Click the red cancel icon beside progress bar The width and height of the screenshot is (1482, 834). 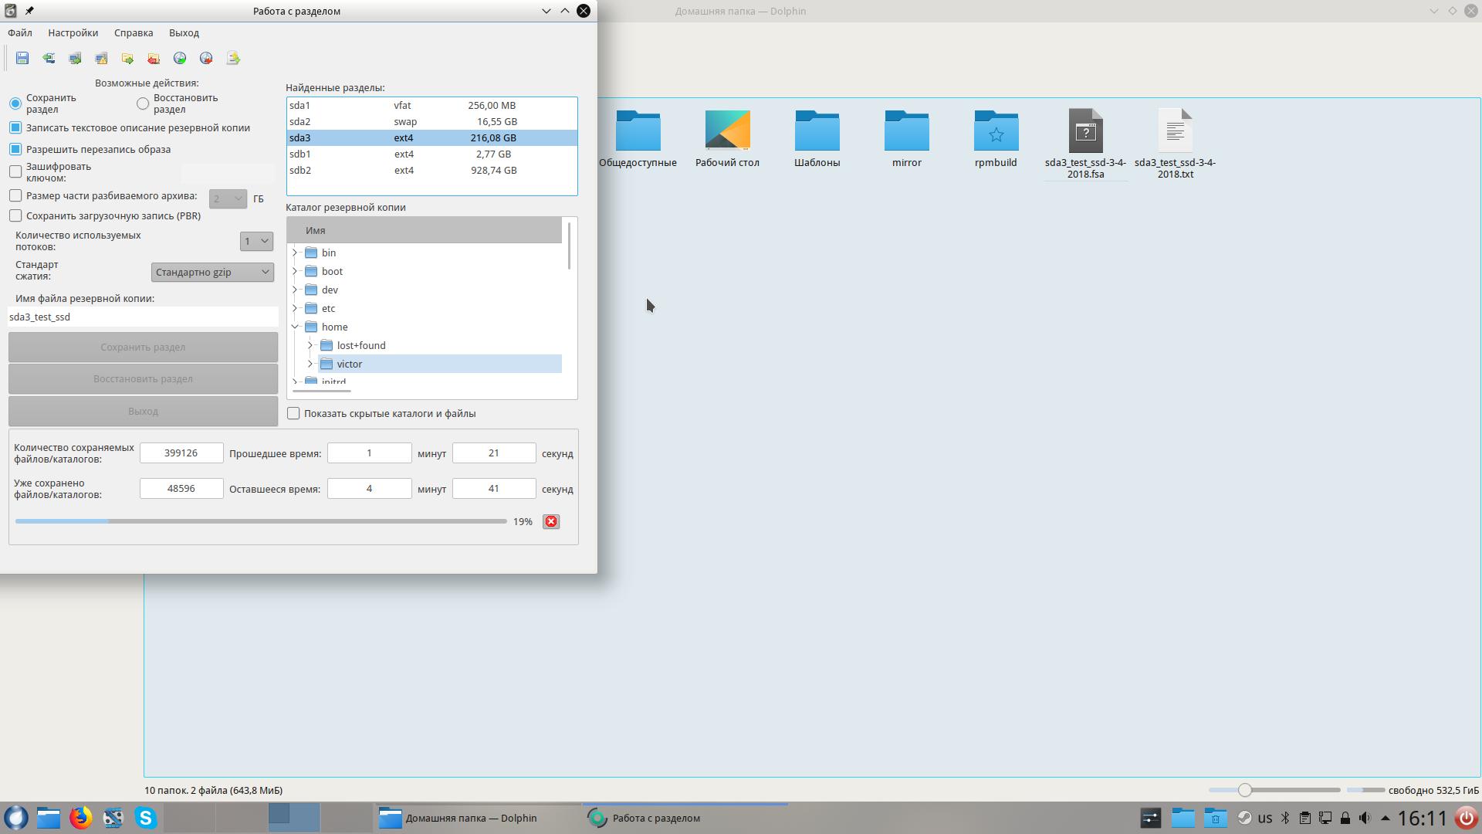pos(551,522)
